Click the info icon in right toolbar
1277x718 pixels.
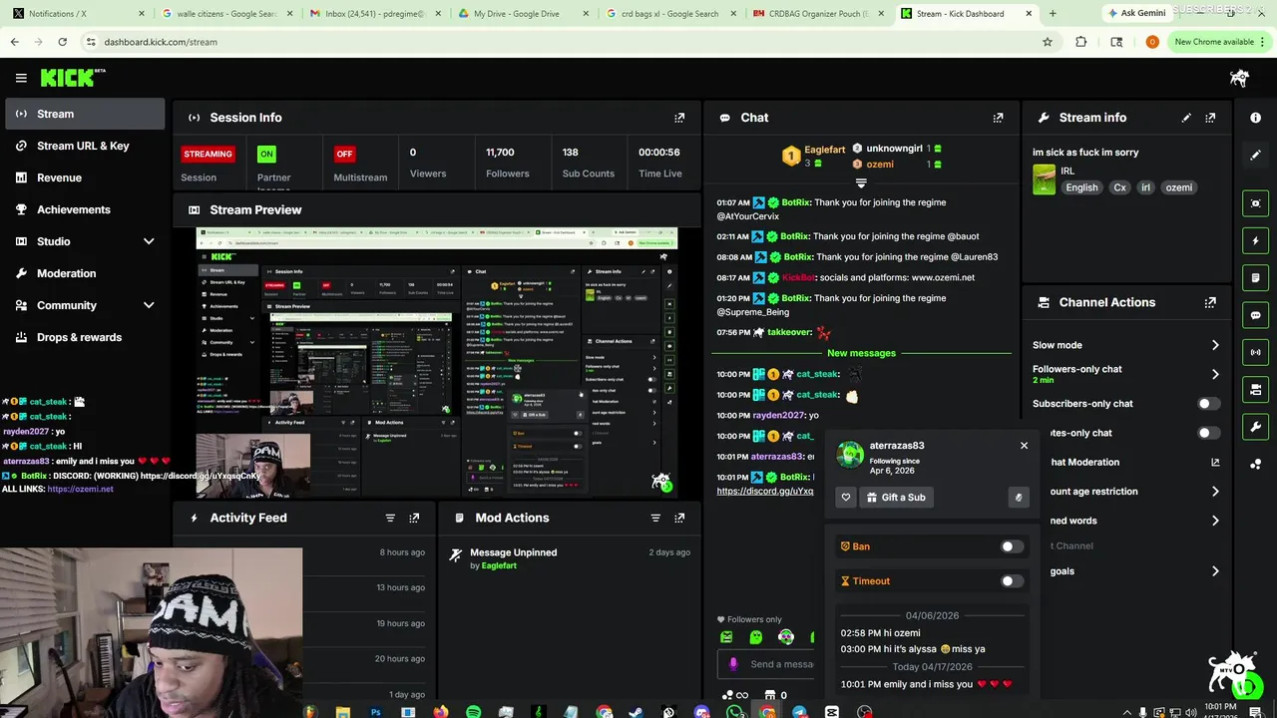(1255, 118)
